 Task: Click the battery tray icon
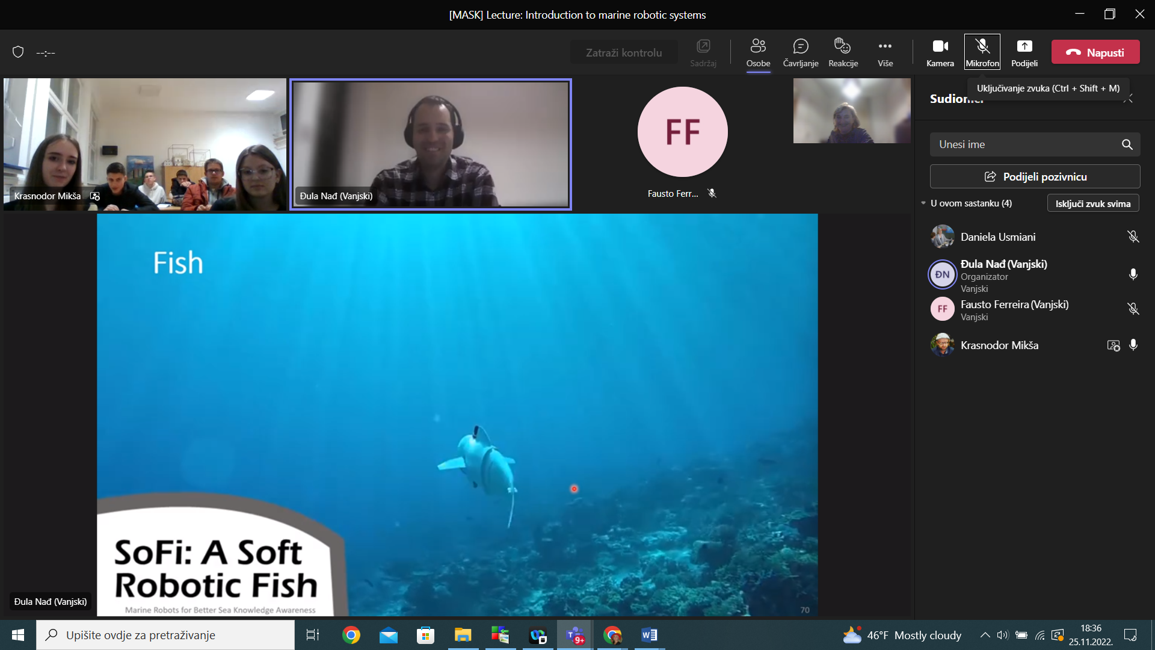coord(1021,635)
